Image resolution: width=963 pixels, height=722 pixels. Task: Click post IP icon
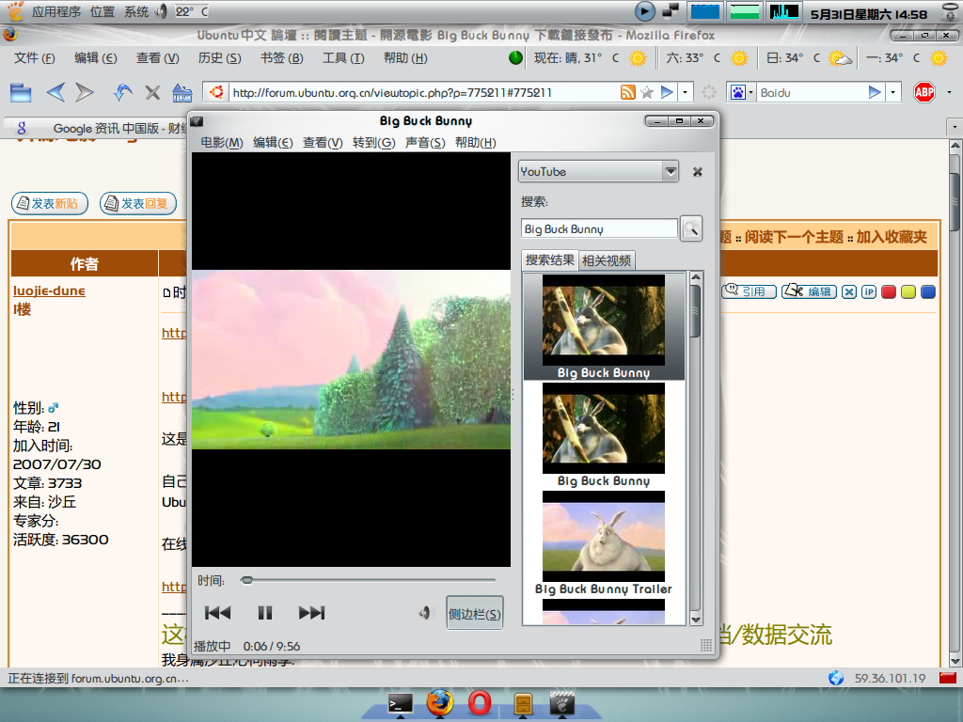(x=868, y=291)
